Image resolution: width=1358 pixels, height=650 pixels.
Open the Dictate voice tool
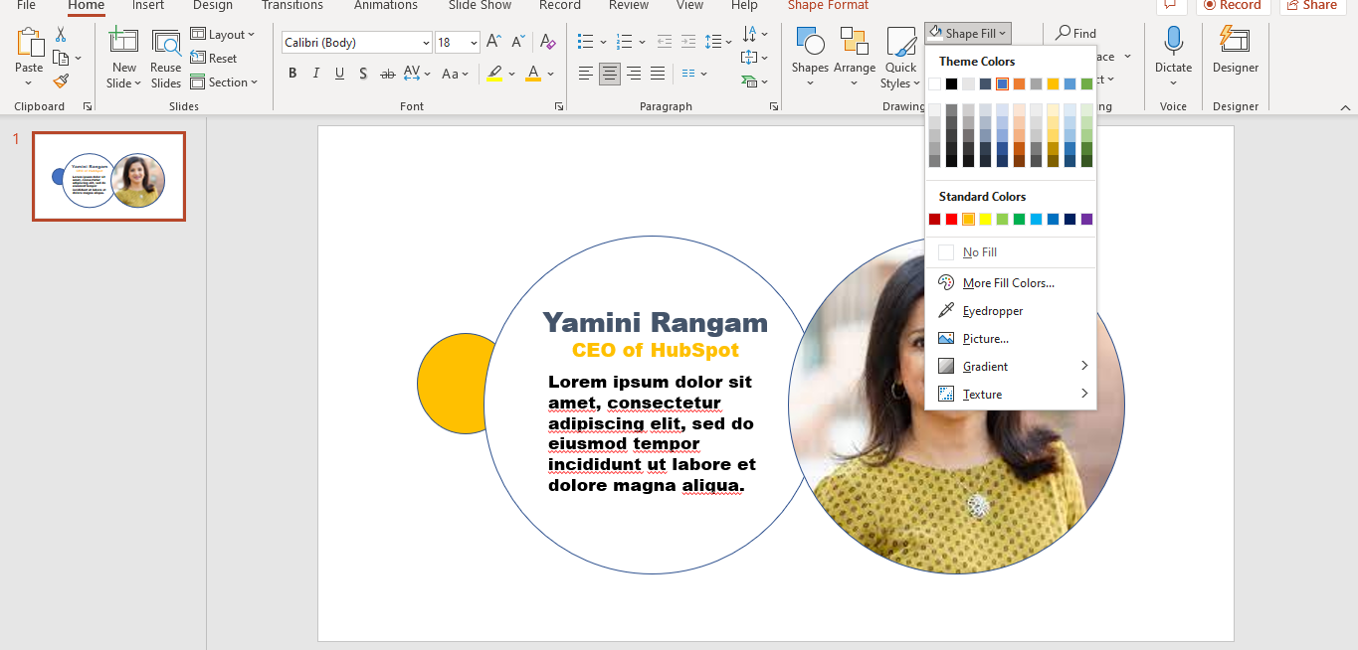1173,57
